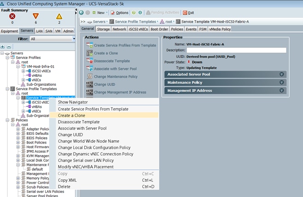Open the Policies tab
Viewport: 303px width, 197px height.
177,29
